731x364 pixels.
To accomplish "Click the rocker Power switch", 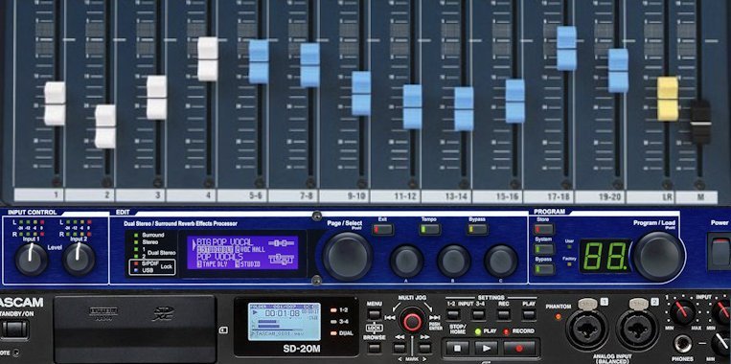I will pyautogui.click(x=720, y=251).
